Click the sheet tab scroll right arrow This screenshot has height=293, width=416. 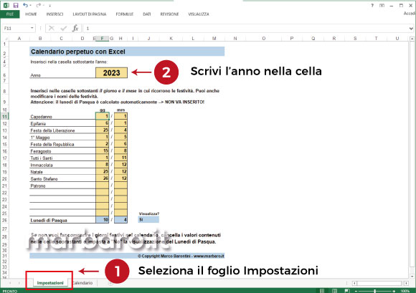point(19,283)
